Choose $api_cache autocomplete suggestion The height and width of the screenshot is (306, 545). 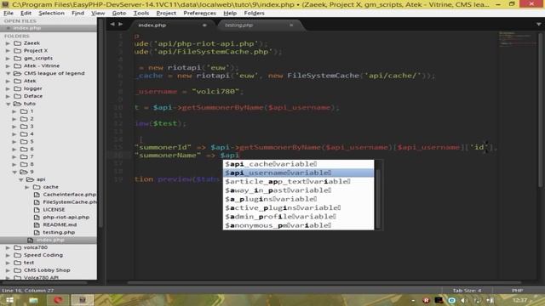tap(299, 164)
